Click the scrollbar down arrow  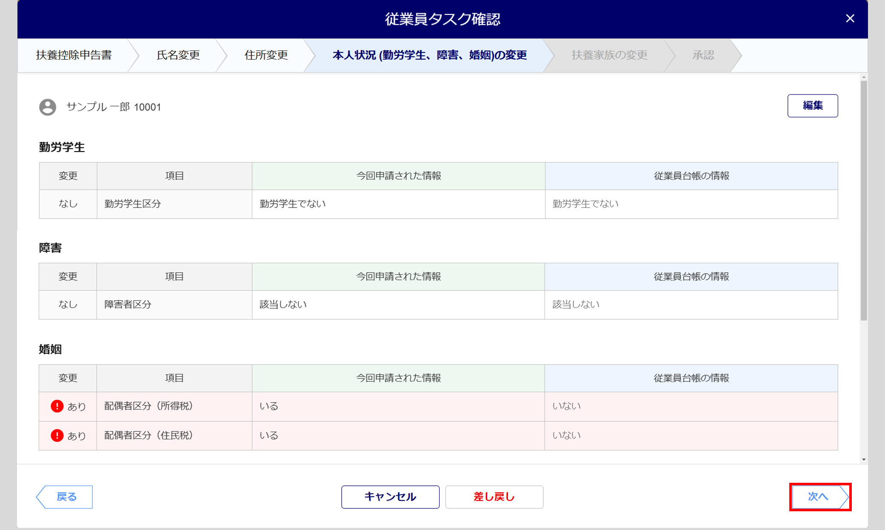863,459
